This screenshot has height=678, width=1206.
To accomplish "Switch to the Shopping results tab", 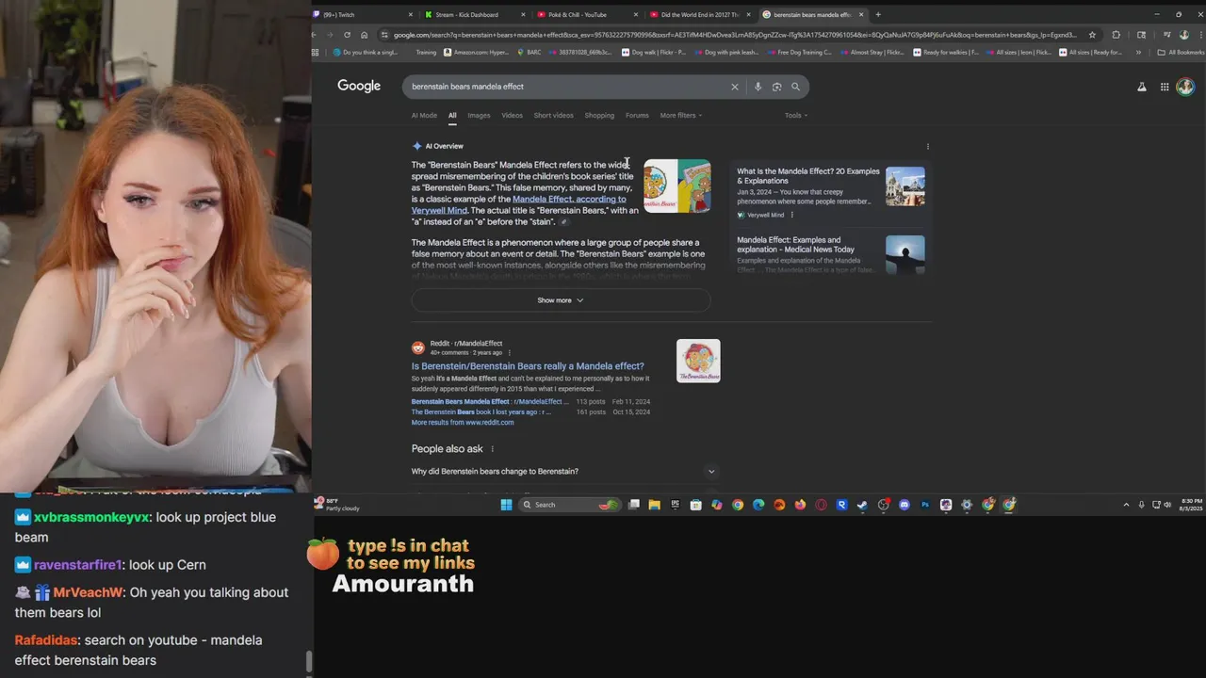I will coord(599,115).
